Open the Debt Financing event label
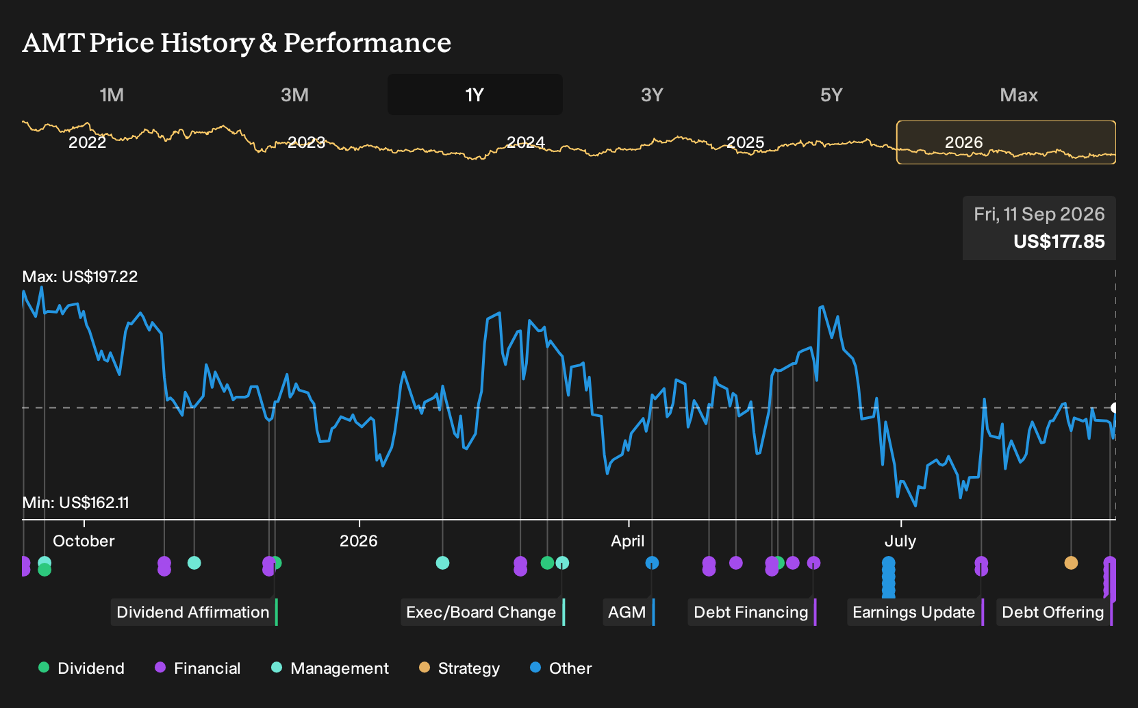 752,612
